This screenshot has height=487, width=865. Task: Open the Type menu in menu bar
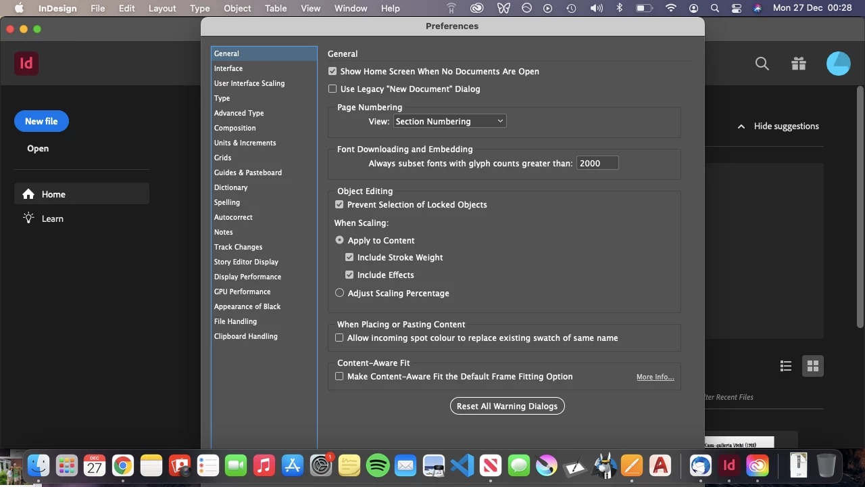pyautogui.click(x=199, y=8)
